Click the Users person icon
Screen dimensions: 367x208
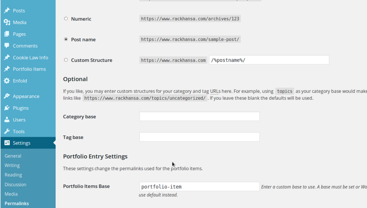pos(7,120)
